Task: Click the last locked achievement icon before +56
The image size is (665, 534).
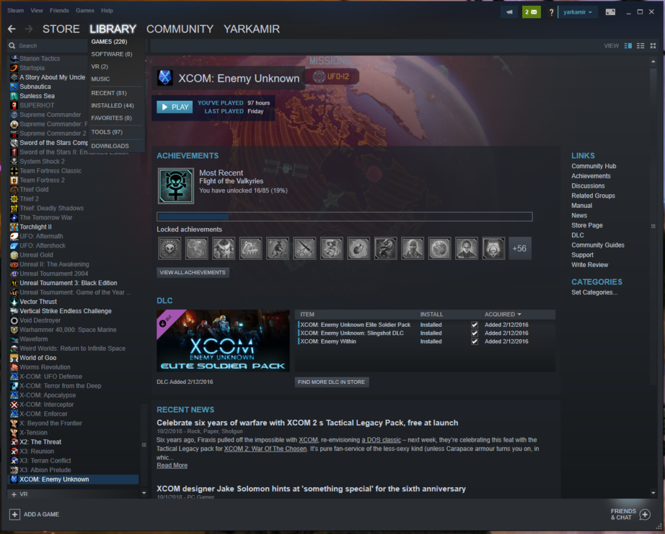Action: click(494, 248)
